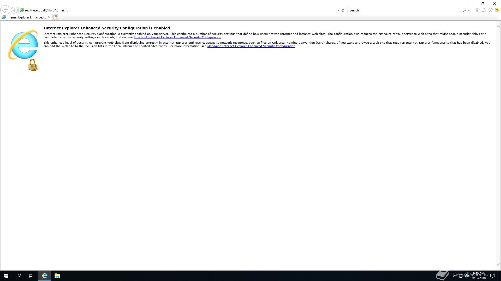Restore down the Internet Explorer window

point(482,4)
